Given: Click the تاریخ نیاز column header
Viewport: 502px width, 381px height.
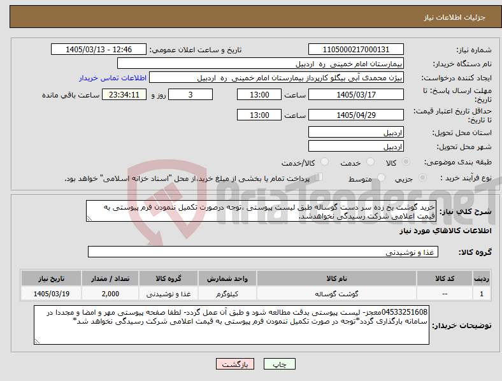Looking at the screenshot, I should click(x=51, y=278).
